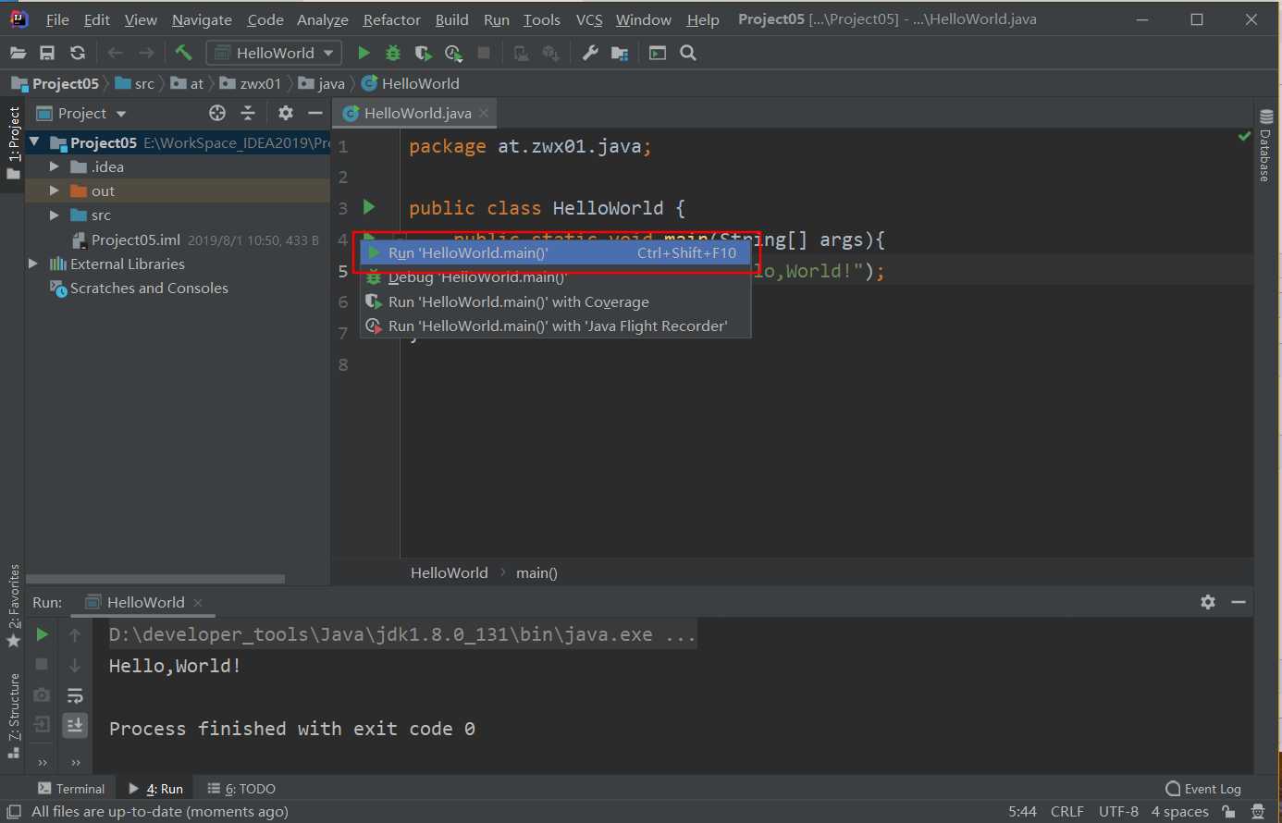
Task: Click the Debug bug icon in toolbar
Action: [x=393, y=54]
